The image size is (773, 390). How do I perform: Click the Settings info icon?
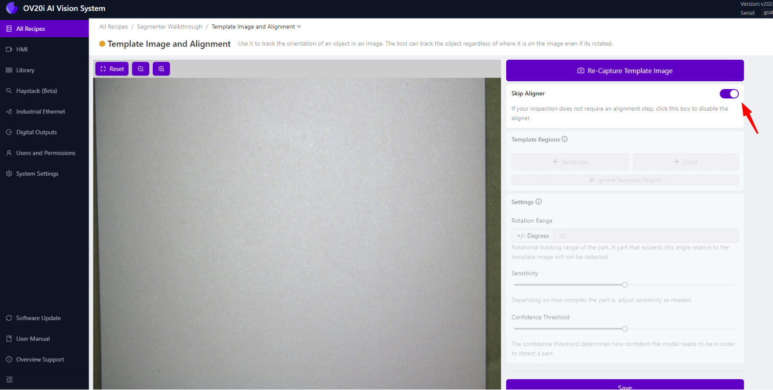(539, 202)
